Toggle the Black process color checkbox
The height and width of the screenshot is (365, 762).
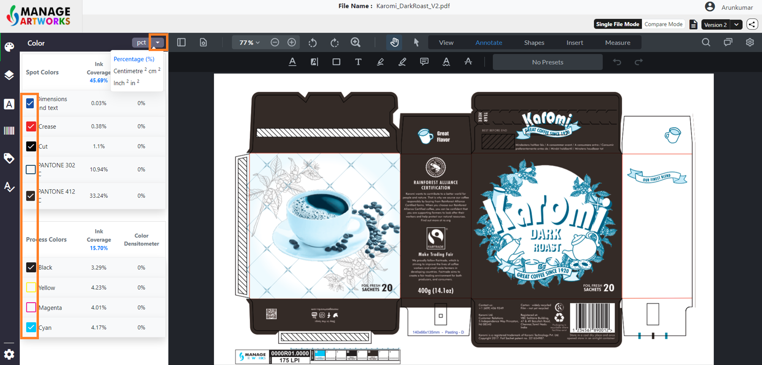coord(30,267)
